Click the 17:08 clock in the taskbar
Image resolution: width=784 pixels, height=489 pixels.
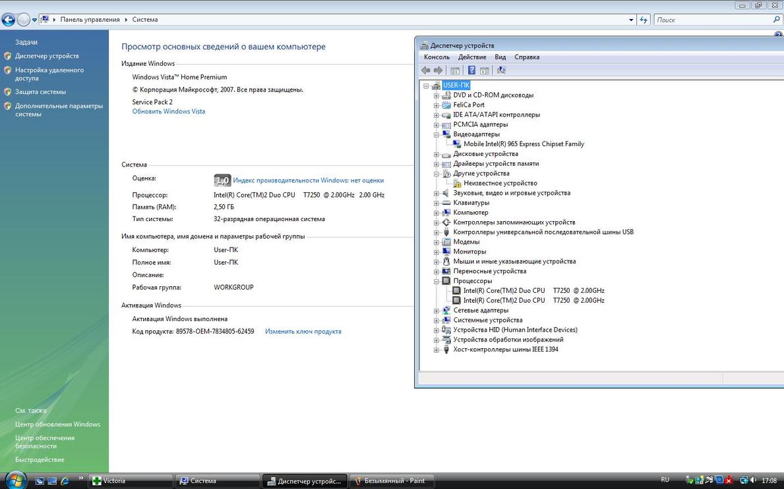click(769, 480)
